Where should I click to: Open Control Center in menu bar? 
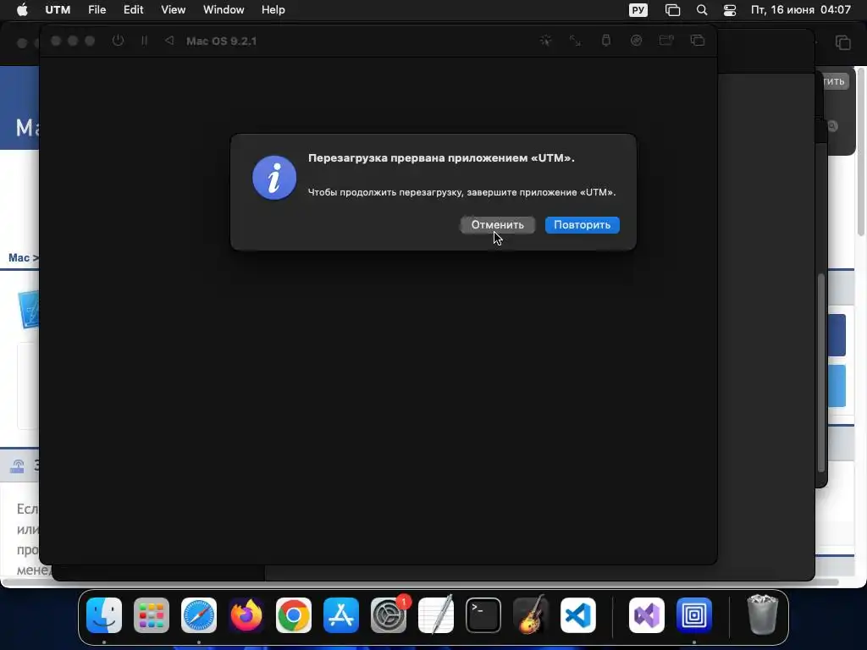730,10
